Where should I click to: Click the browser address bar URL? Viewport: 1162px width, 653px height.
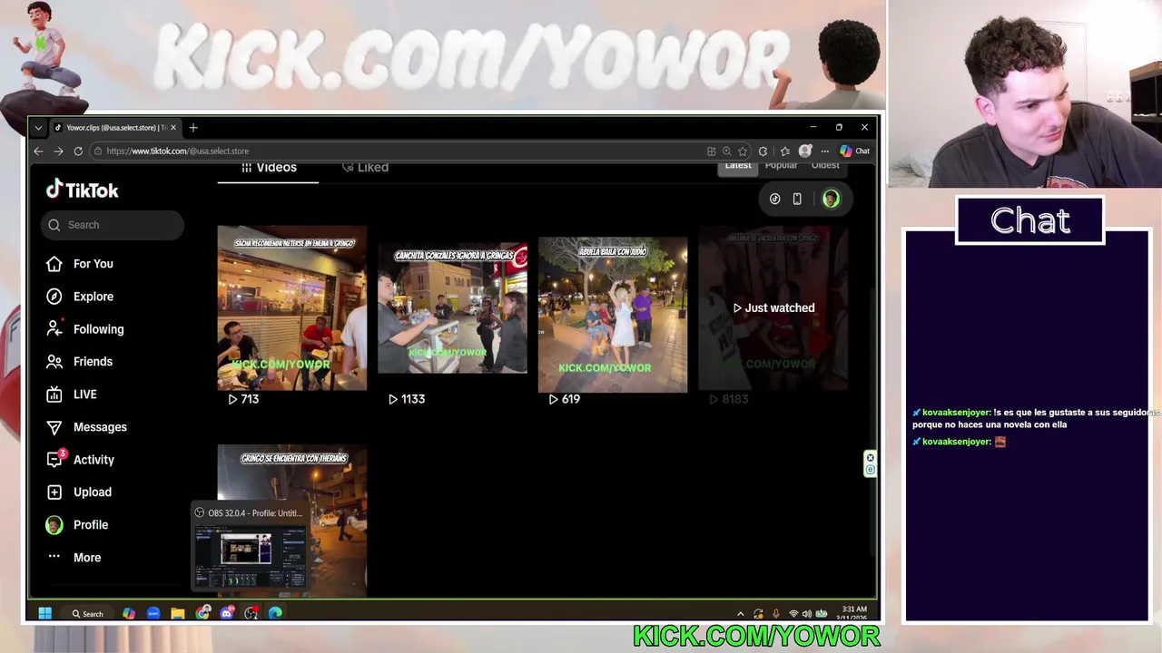177,151
